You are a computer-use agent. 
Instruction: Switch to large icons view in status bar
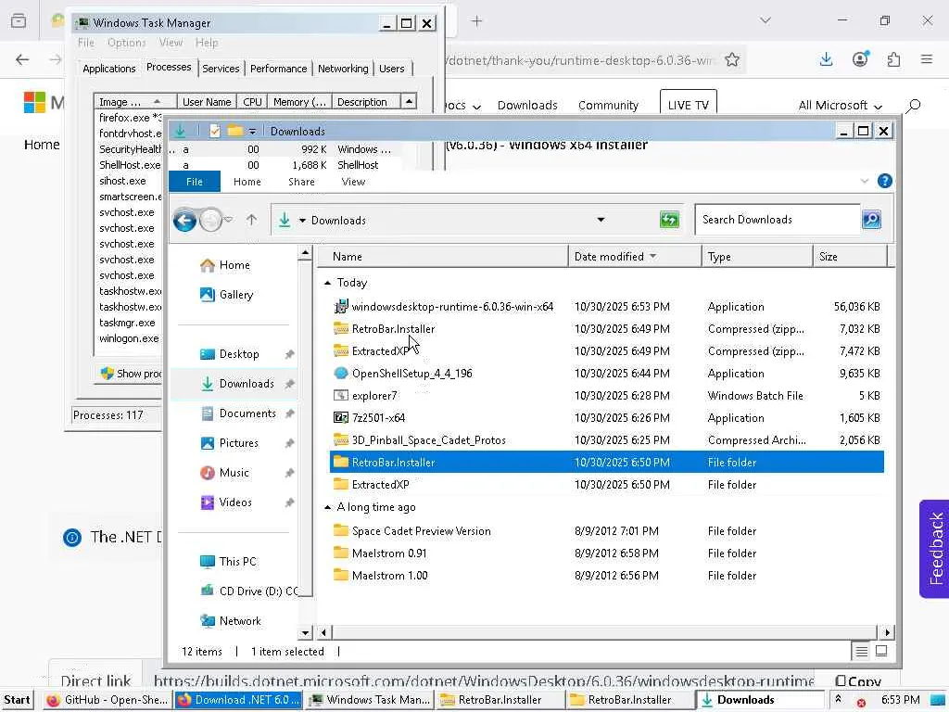881,652
